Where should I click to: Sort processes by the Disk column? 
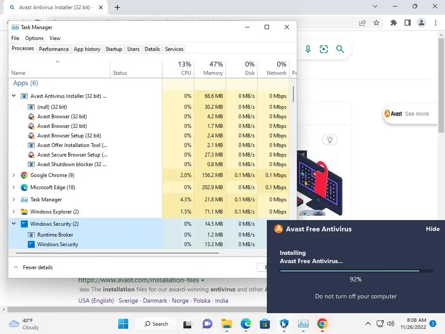[x=242, y=68]
